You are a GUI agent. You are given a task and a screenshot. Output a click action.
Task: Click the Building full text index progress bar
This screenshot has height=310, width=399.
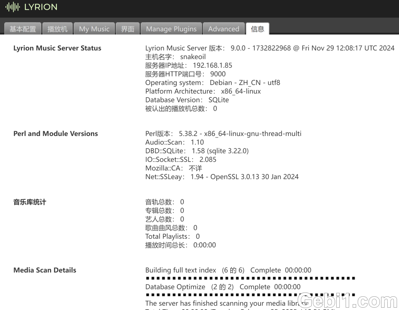point(251,278)
